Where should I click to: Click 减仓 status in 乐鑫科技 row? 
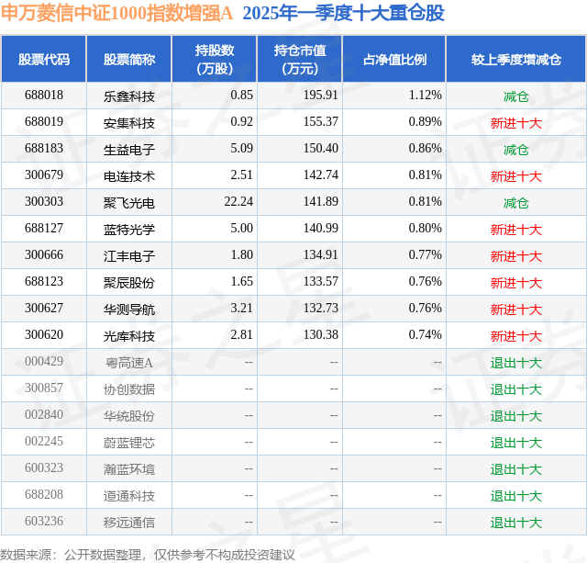click(x=516, y=96)
